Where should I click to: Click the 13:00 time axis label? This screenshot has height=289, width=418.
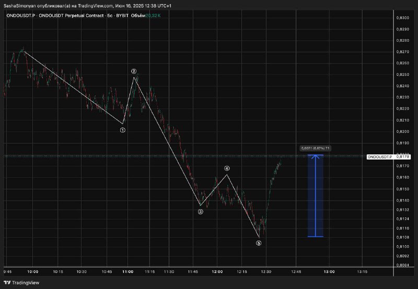tap(329, 272)
